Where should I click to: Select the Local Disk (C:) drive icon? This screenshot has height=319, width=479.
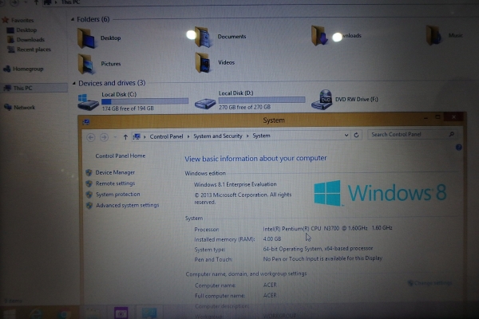pyautogui.click(x=88, y=103)
